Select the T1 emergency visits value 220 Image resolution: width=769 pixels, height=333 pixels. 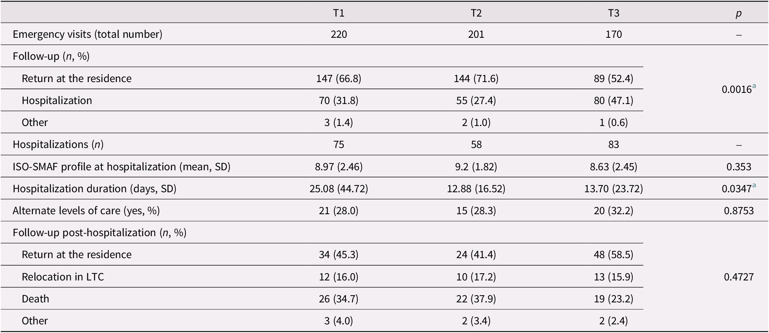339,34
